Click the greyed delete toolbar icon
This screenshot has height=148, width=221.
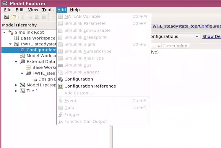click(x=44, y=17)
